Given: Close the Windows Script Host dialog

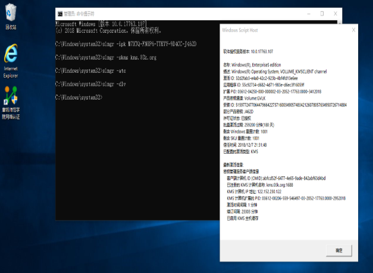Looking at the screenshot, I should (x=353, y=30).
